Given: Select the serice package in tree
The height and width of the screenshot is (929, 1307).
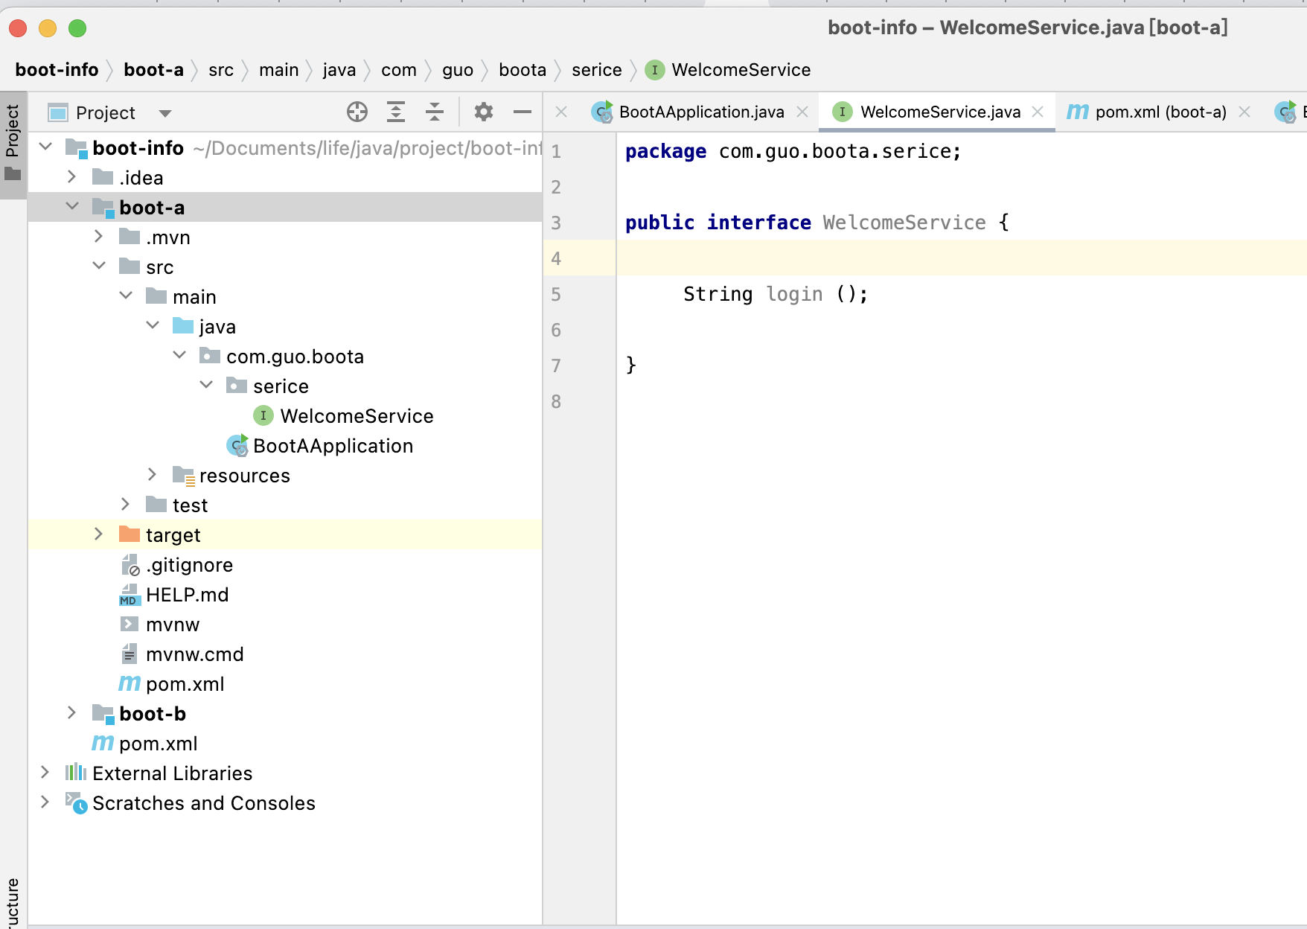Looking at the screenshot, I should 281,386.
